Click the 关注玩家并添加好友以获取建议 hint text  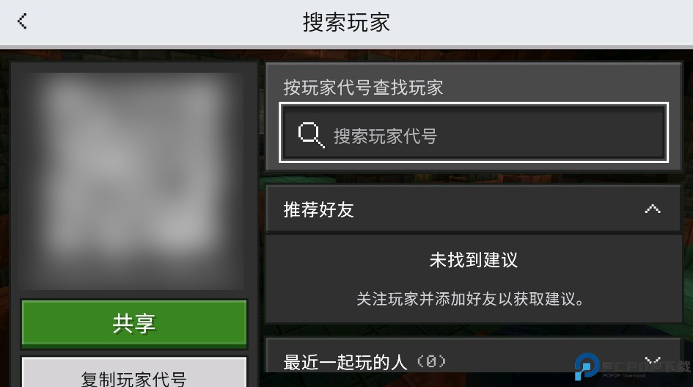click(x=470, y=299)
